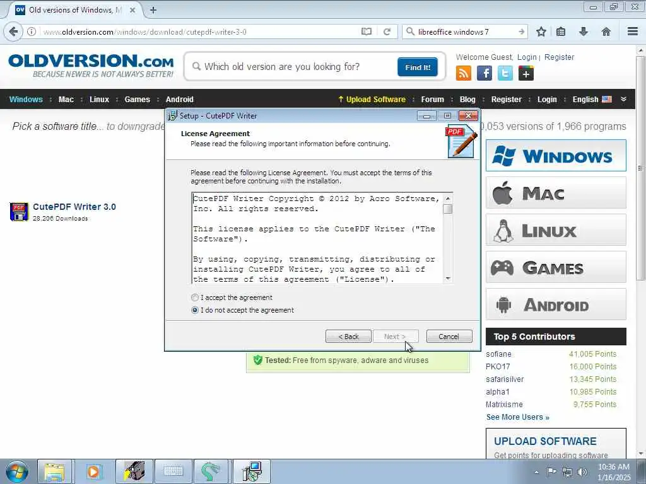Open Action Center flag tray icon
Screen dimensions: 646x484
click(551, 471)
